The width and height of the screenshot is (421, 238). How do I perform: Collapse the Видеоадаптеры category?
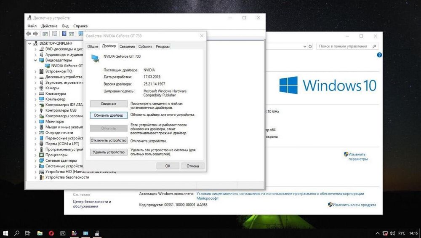[x=35, y=60]
